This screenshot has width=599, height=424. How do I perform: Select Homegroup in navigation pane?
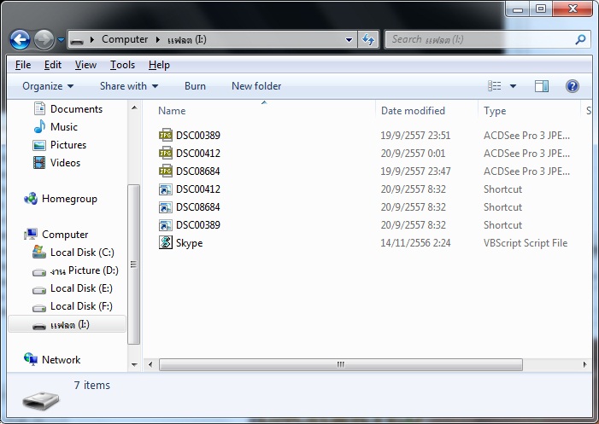tap(61, 199)
